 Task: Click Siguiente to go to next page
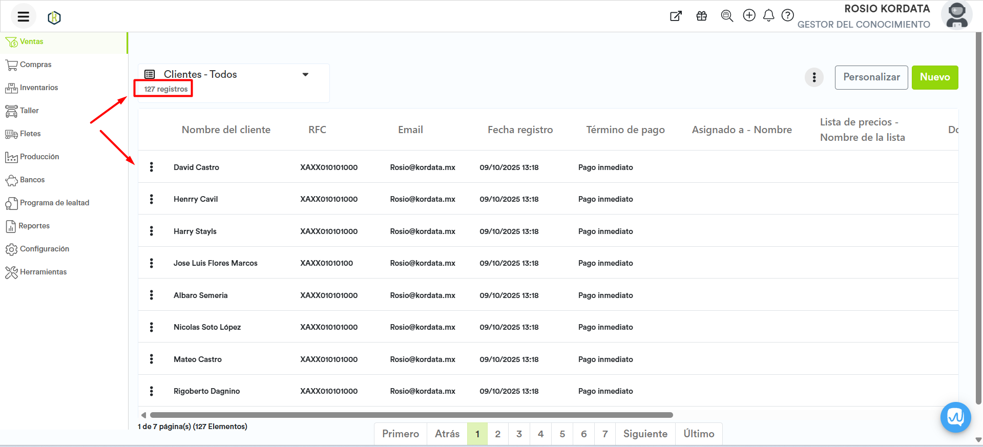645,434
